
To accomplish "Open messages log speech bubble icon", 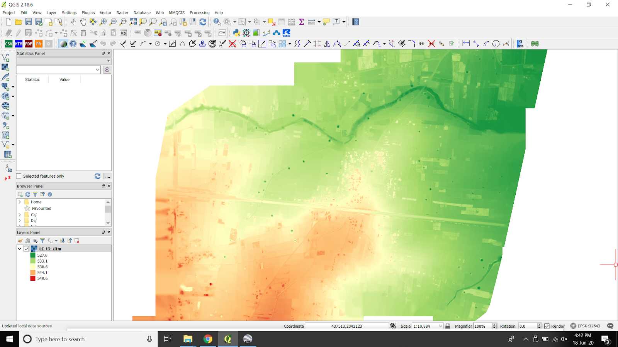I will pyautogui.click(x=610, y=326).
